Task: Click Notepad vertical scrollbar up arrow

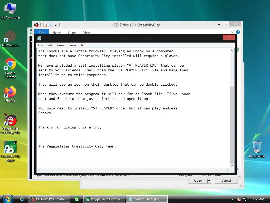Action: pos(232,51)
